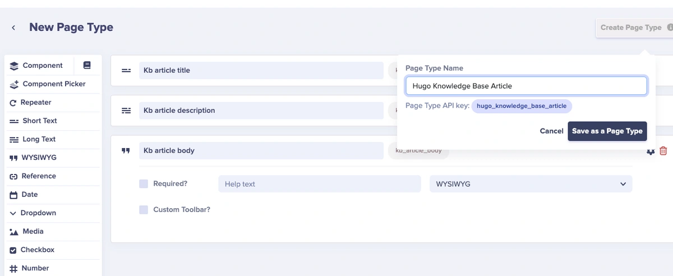
Task: Open settings gear for Kb article body
Action: (651, 151)
